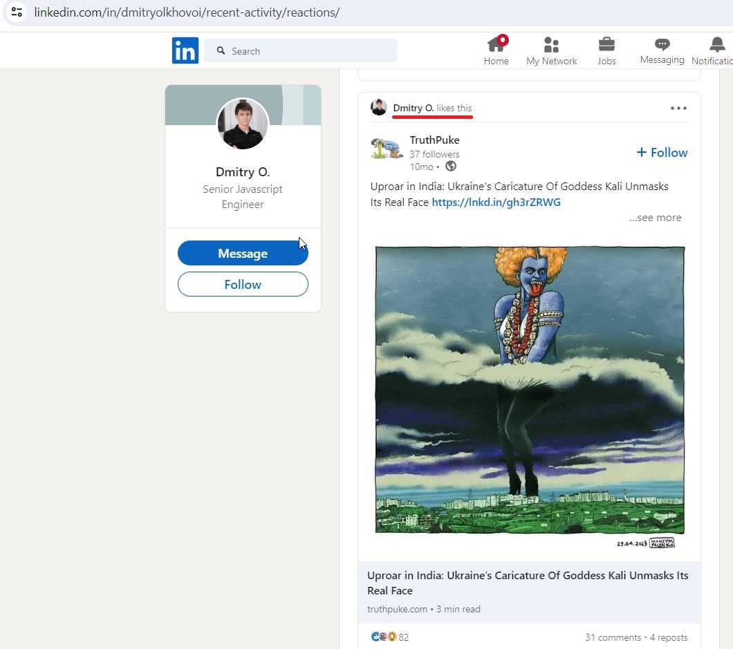Expand post text with '...see more'

click(x=655, y=218)
